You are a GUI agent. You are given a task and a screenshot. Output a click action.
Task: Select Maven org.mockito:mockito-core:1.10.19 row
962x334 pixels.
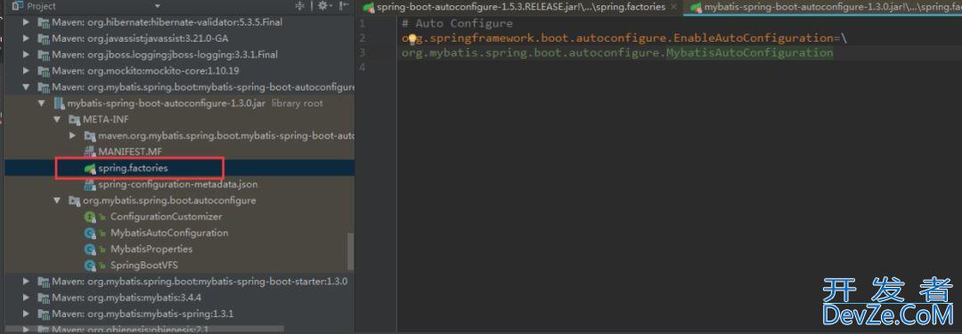(x=180, y=70)
